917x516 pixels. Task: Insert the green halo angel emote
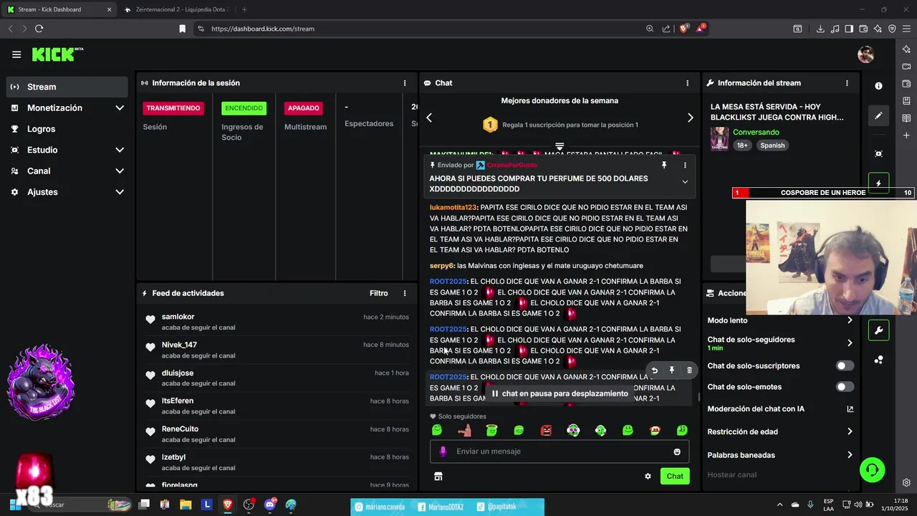[491, 430]
